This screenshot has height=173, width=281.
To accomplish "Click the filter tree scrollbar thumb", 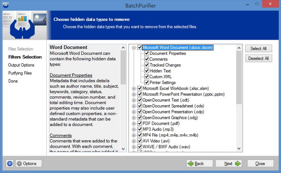I will point(239,77).
